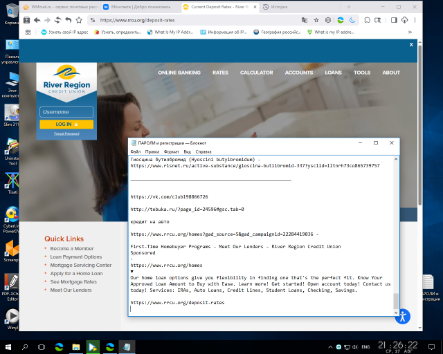This screenshot has height=354, width=443.
Task: Open the 'География российс...' bookmark
Action: [277, 32]
